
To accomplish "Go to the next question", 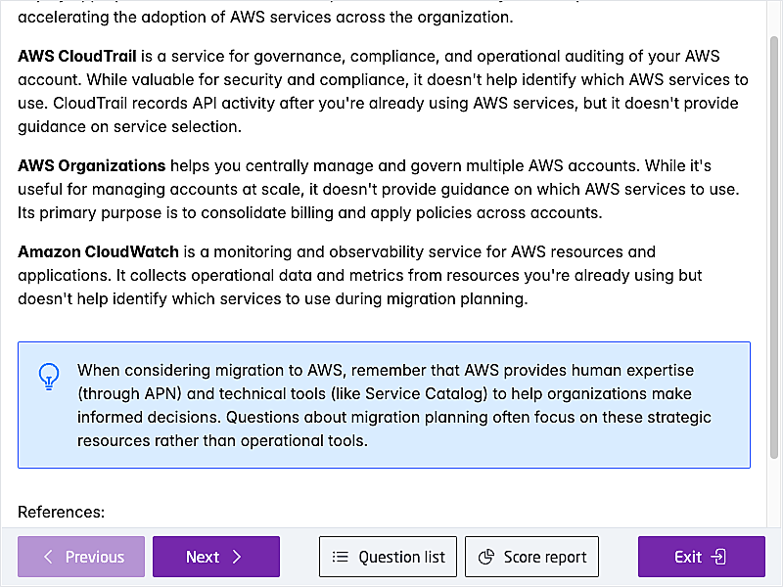I will click(216, 557).
